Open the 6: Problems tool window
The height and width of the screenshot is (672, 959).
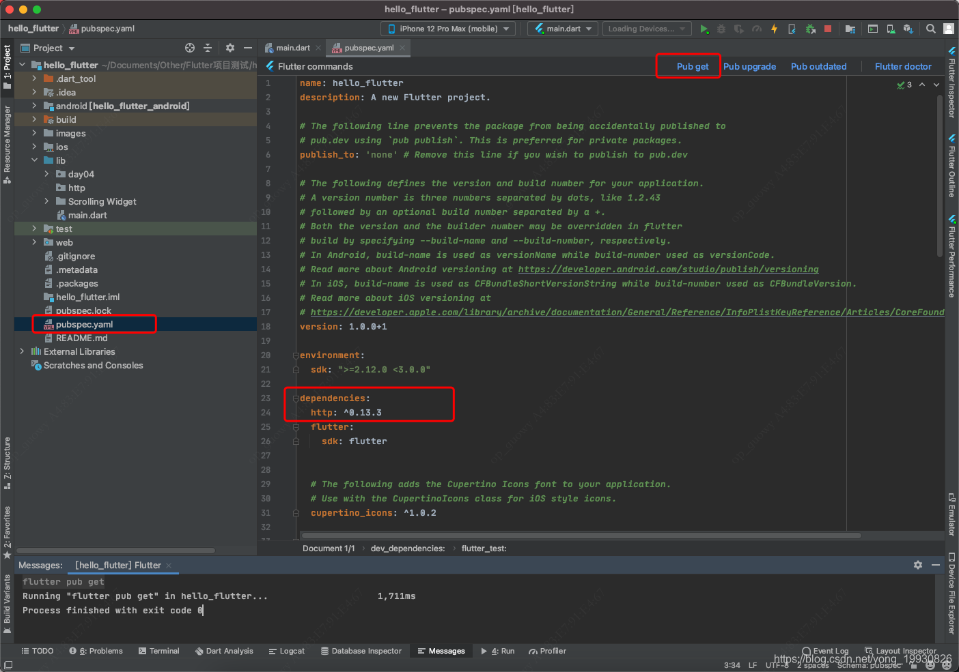click(96, 651)
